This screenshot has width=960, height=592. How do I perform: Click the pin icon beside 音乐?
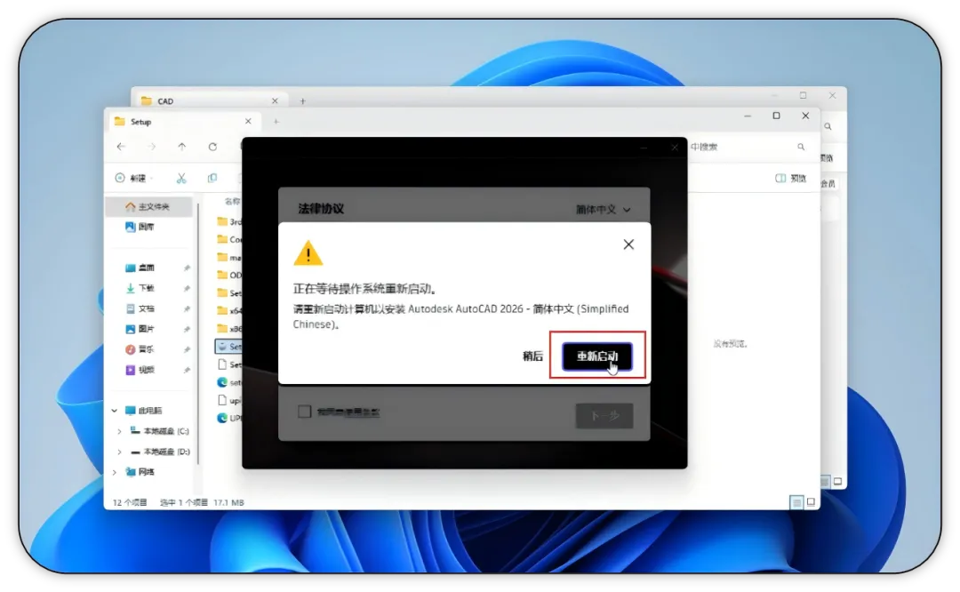187,349
